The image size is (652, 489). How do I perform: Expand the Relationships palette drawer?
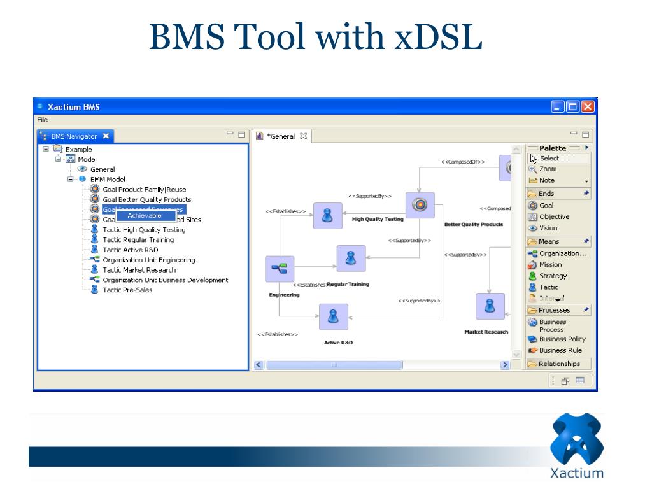[x=558, y=364]
